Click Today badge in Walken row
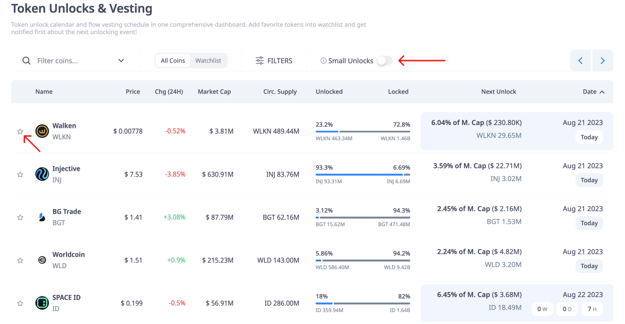The height and width of the screenshot is (324, 625). click(589, 137)
